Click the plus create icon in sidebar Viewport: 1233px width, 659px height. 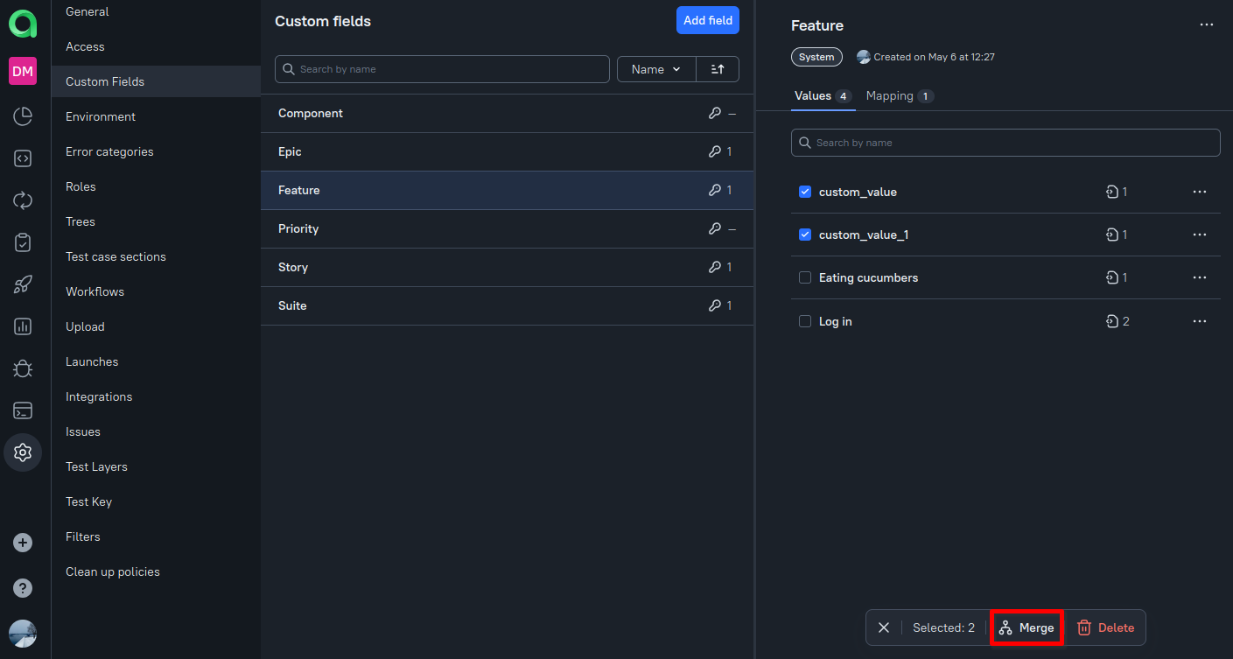23,543
